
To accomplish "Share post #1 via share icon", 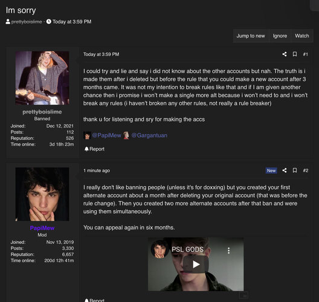I will 285,54.
